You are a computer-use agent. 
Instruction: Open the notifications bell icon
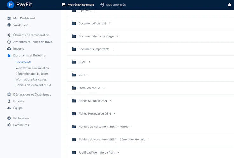coord(229,5)
